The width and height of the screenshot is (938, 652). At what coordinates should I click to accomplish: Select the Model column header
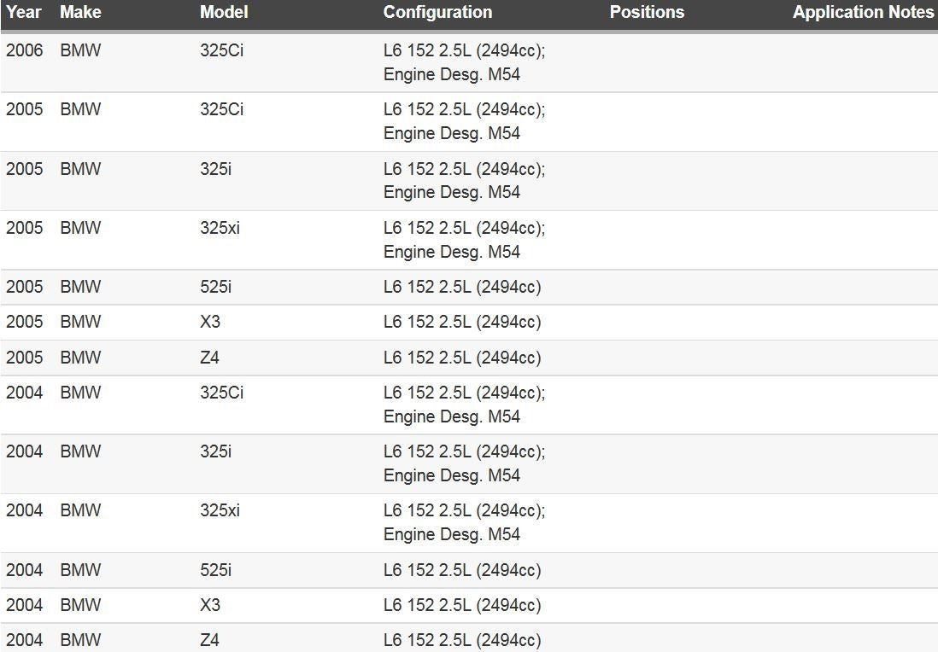(224, 12)
